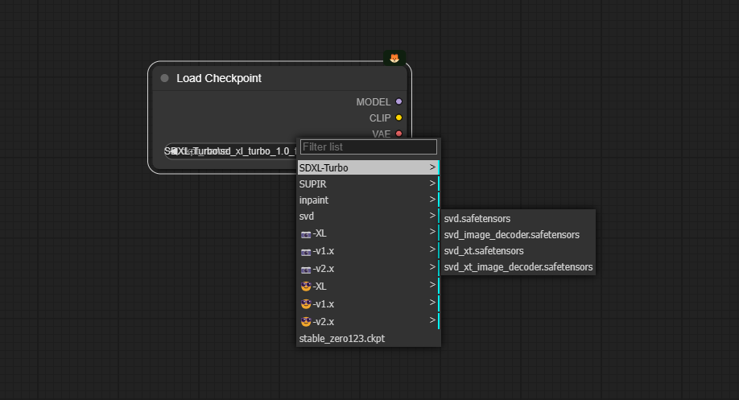Open the svd folder entry
Viewport: 739px width, 400px height.
point(369,216)
